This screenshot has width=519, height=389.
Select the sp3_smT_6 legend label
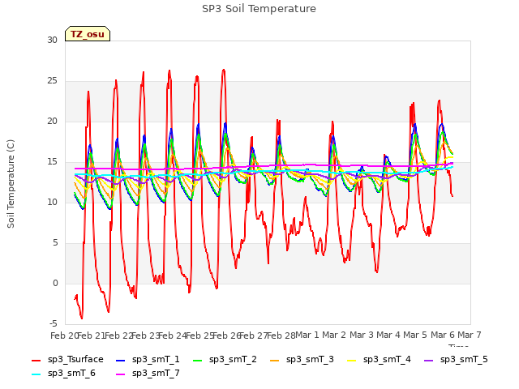[71, 373]
